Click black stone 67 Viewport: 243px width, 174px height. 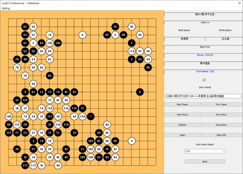coord(25,27)
